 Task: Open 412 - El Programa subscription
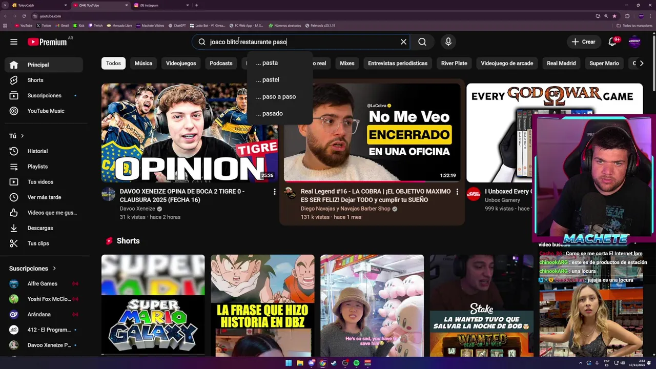pyautogui.click(x=44, y=330)
